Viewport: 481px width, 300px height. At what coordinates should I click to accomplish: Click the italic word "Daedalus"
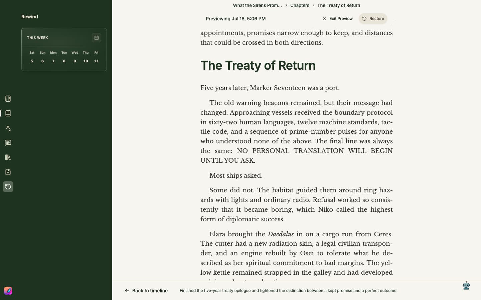[x=281, y=234]
